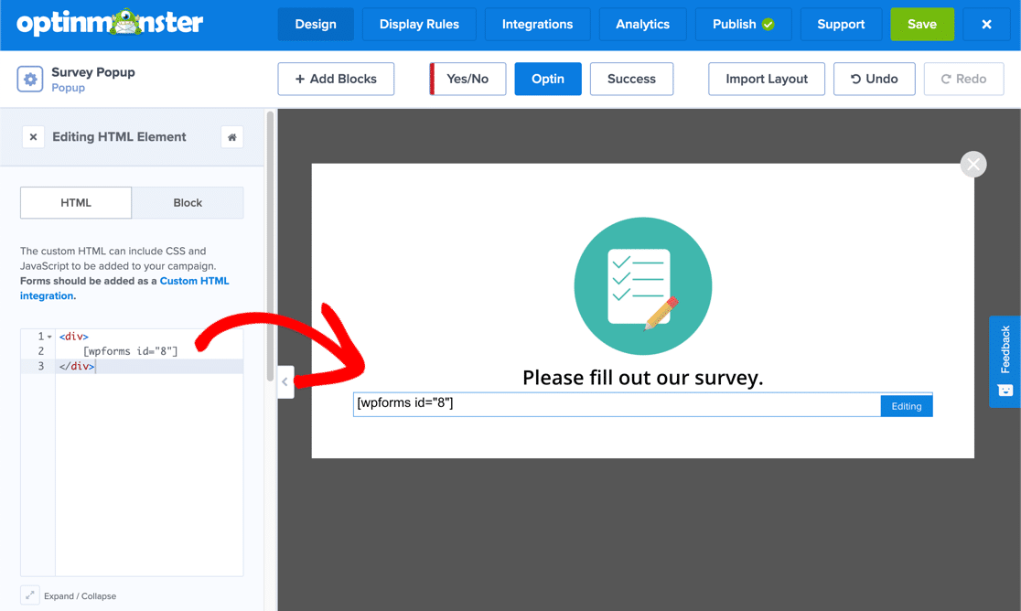Open the Publish tab
This screenshot has height=611, width=1021.
743,24
